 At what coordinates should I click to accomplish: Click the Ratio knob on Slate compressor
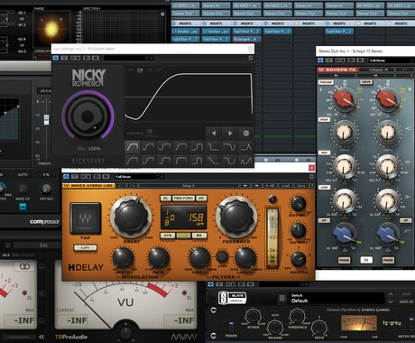(x=319, y=328)
